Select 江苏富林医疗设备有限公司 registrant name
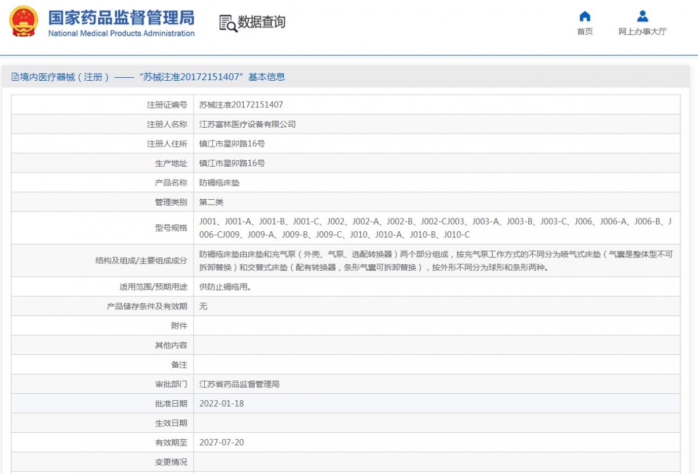This screenshot has width=698, height=474. tap(247, 124)
